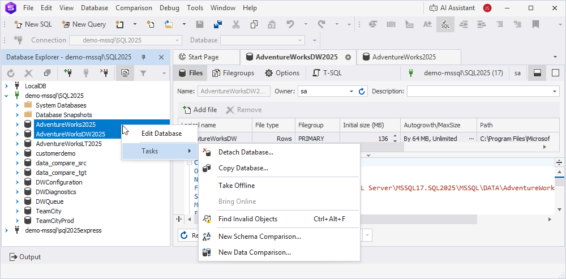Click the Delete connection red-x plug icon

click(104, 73)
